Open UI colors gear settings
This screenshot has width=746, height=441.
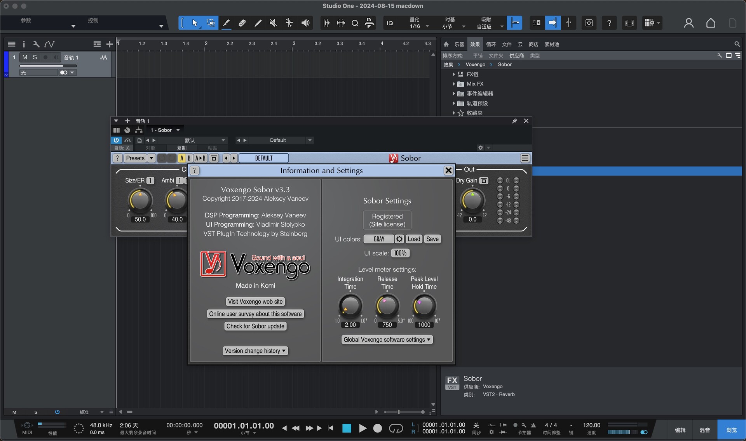click(399, 239)
